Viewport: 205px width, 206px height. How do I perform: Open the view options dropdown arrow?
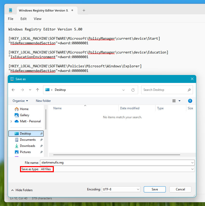[179, 101]
